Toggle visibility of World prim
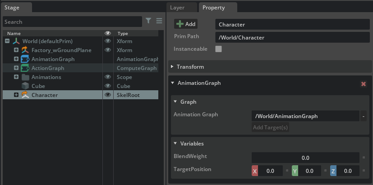 [108, 41]
